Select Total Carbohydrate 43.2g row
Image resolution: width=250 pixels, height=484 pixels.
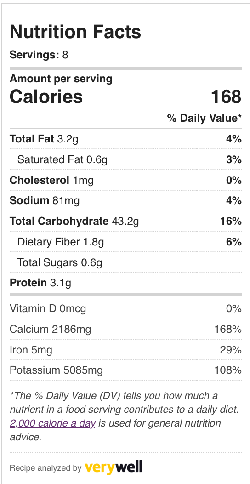(125, 222)
